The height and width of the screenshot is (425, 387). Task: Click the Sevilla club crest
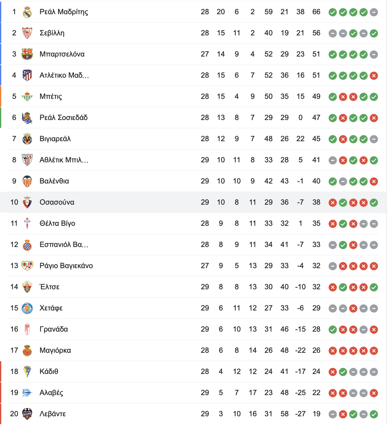[27, 33]
